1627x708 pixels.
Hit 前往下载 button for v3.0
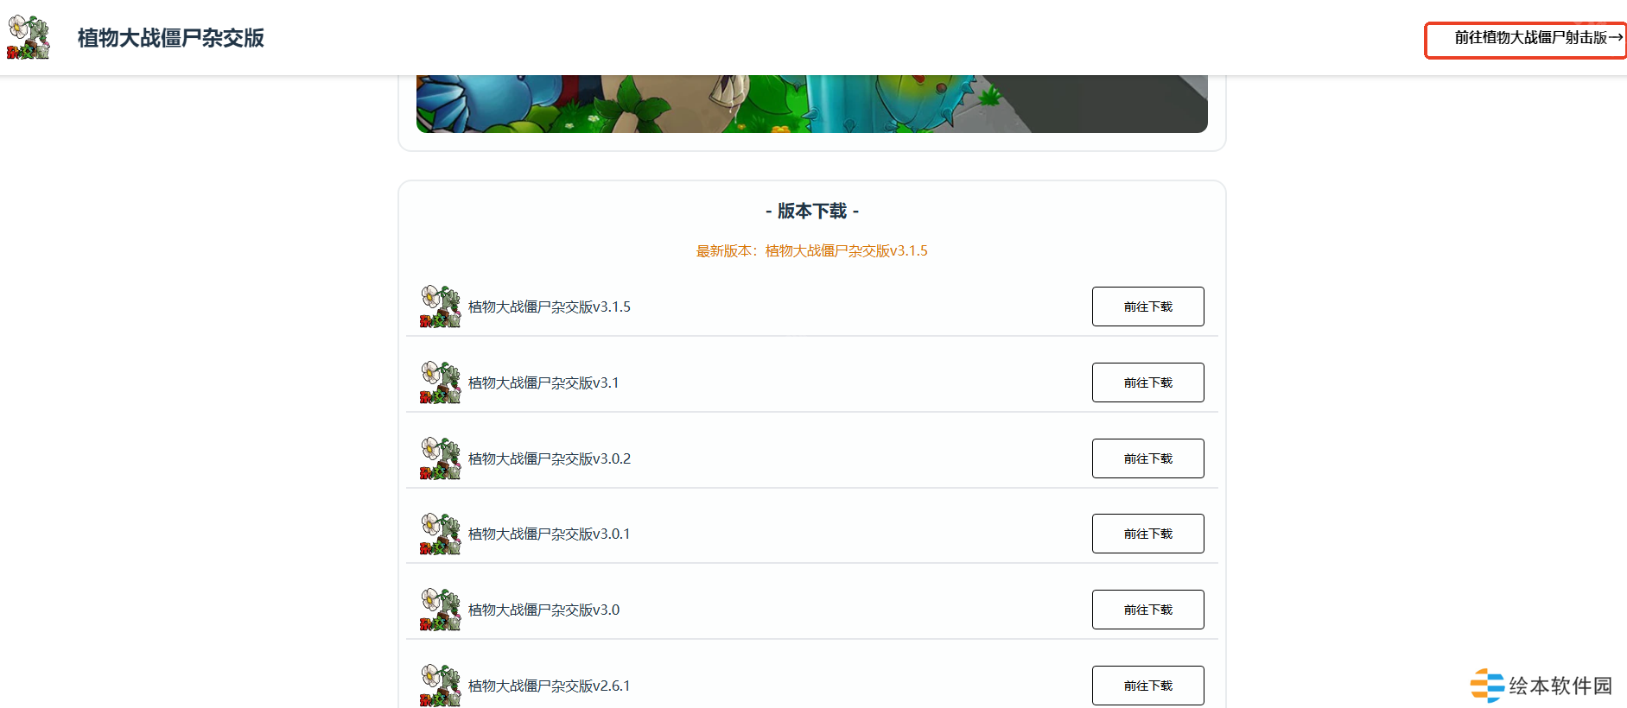pyautogui.click(x=1147, y=610)
